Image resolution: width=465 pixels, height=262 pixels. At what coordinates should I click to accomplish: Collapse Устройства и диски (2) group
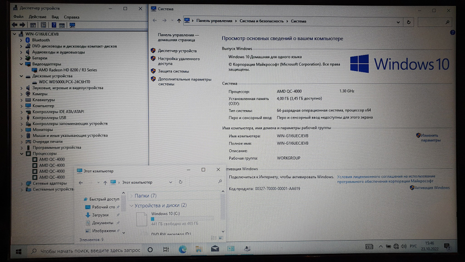[x=131, y=206]
